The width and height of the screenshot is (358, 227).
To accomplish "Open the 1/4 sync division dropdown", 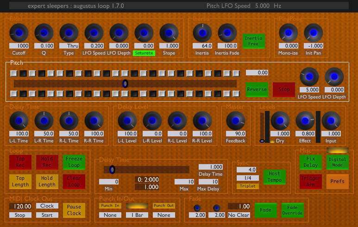I will (248, 178).
